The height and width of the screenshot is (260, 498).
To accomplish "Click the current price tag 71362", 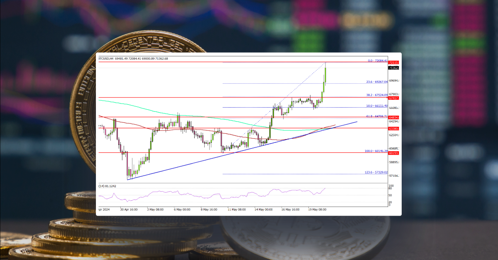I will pos(393,68).
